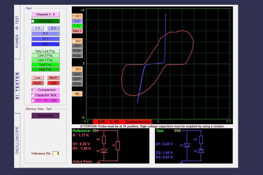Uncheck the Comparison checkbox
263x175 pixels.
pos(33,90)
